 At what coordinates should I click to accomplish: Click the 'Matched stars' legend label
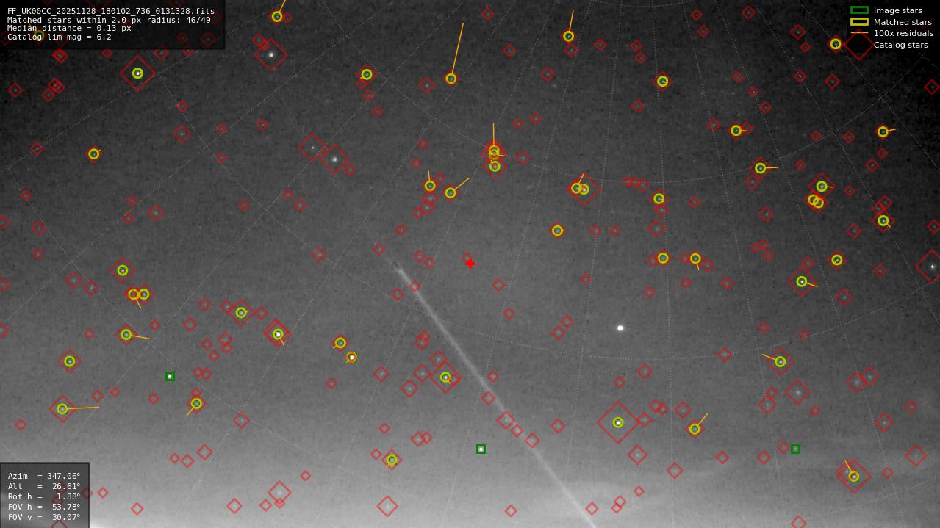(903, 22)
